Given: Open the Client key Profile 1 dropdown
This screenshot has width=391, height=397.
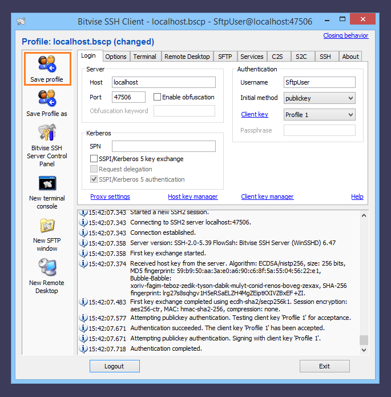Looking at the screenshot, I should point(320,115).
